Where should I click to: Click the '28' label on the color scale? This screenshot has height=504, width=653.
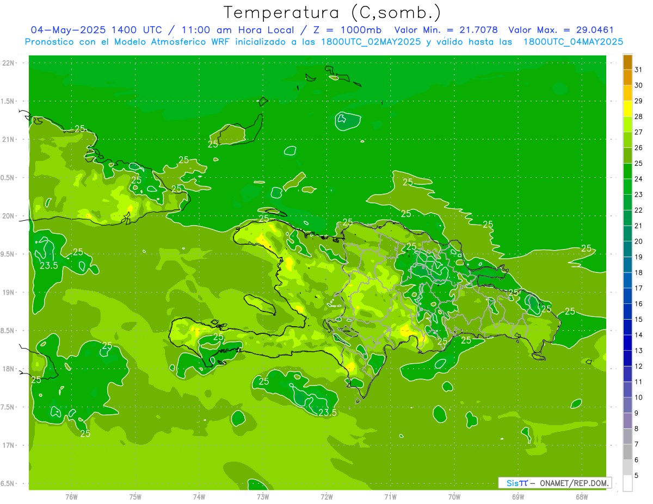click(x=638, y=116)
